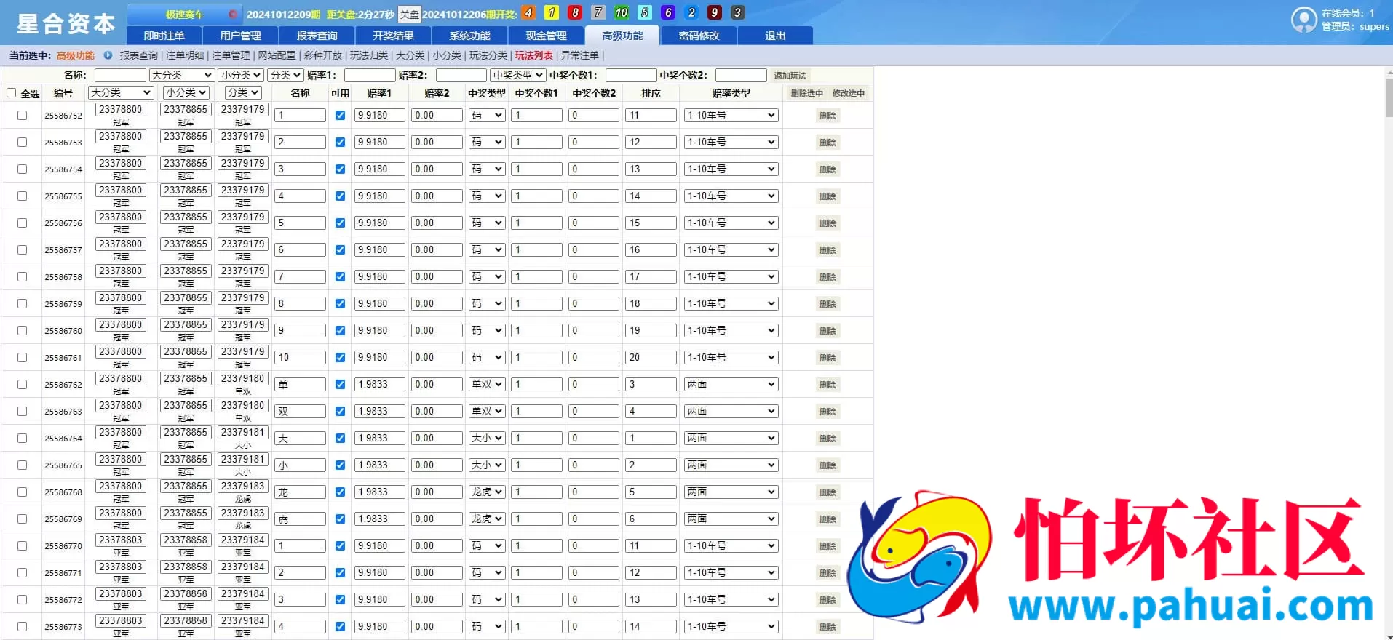Open 大分类 dropdown in add-play row
This screenshot has width=1393, height=640.
point(181,75)
